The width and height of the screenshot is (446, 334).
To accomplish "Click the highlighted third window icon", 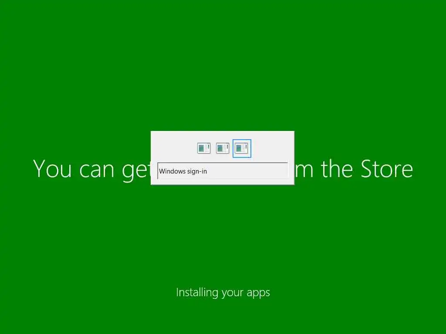I will point(241,148).
